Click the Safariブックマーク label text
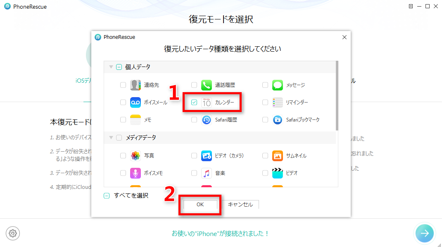This screenshot has height=248, width=442. [x=303, y=120]
